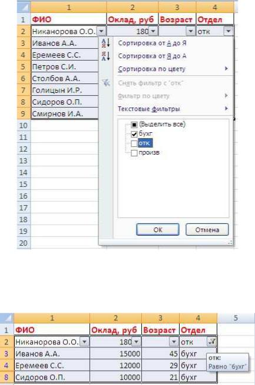Select row header 10 in upper sheet
Viewport: 255px width, 385px height.
[x=24, y=125]
